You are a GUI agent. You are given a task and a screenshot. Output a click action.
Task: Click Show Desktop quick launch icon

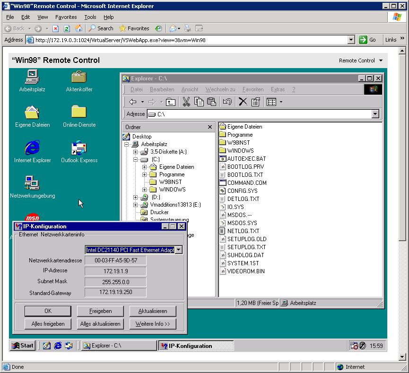click(x=47, y=346)
